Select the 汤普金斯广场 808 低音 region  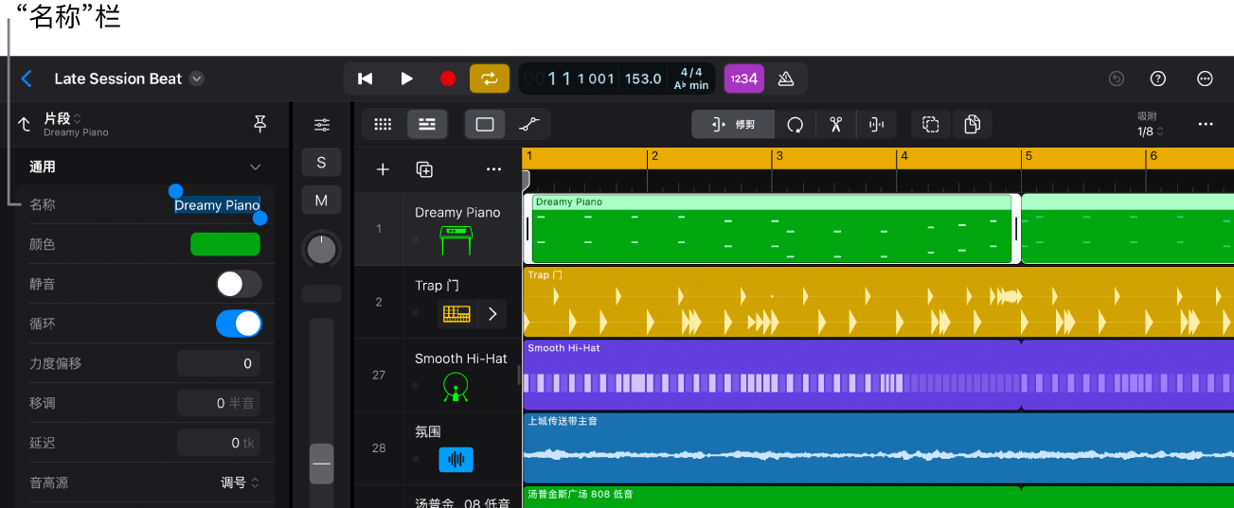pyautogui.click(x=771, y=497)
